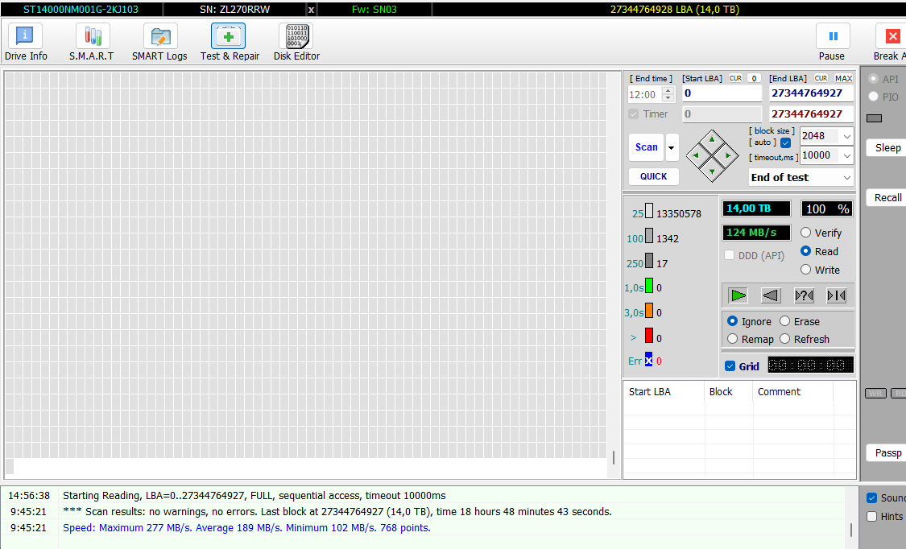Set End LBA to MAX
Viewport: 906px width, 549px height.
click(844, 79)
